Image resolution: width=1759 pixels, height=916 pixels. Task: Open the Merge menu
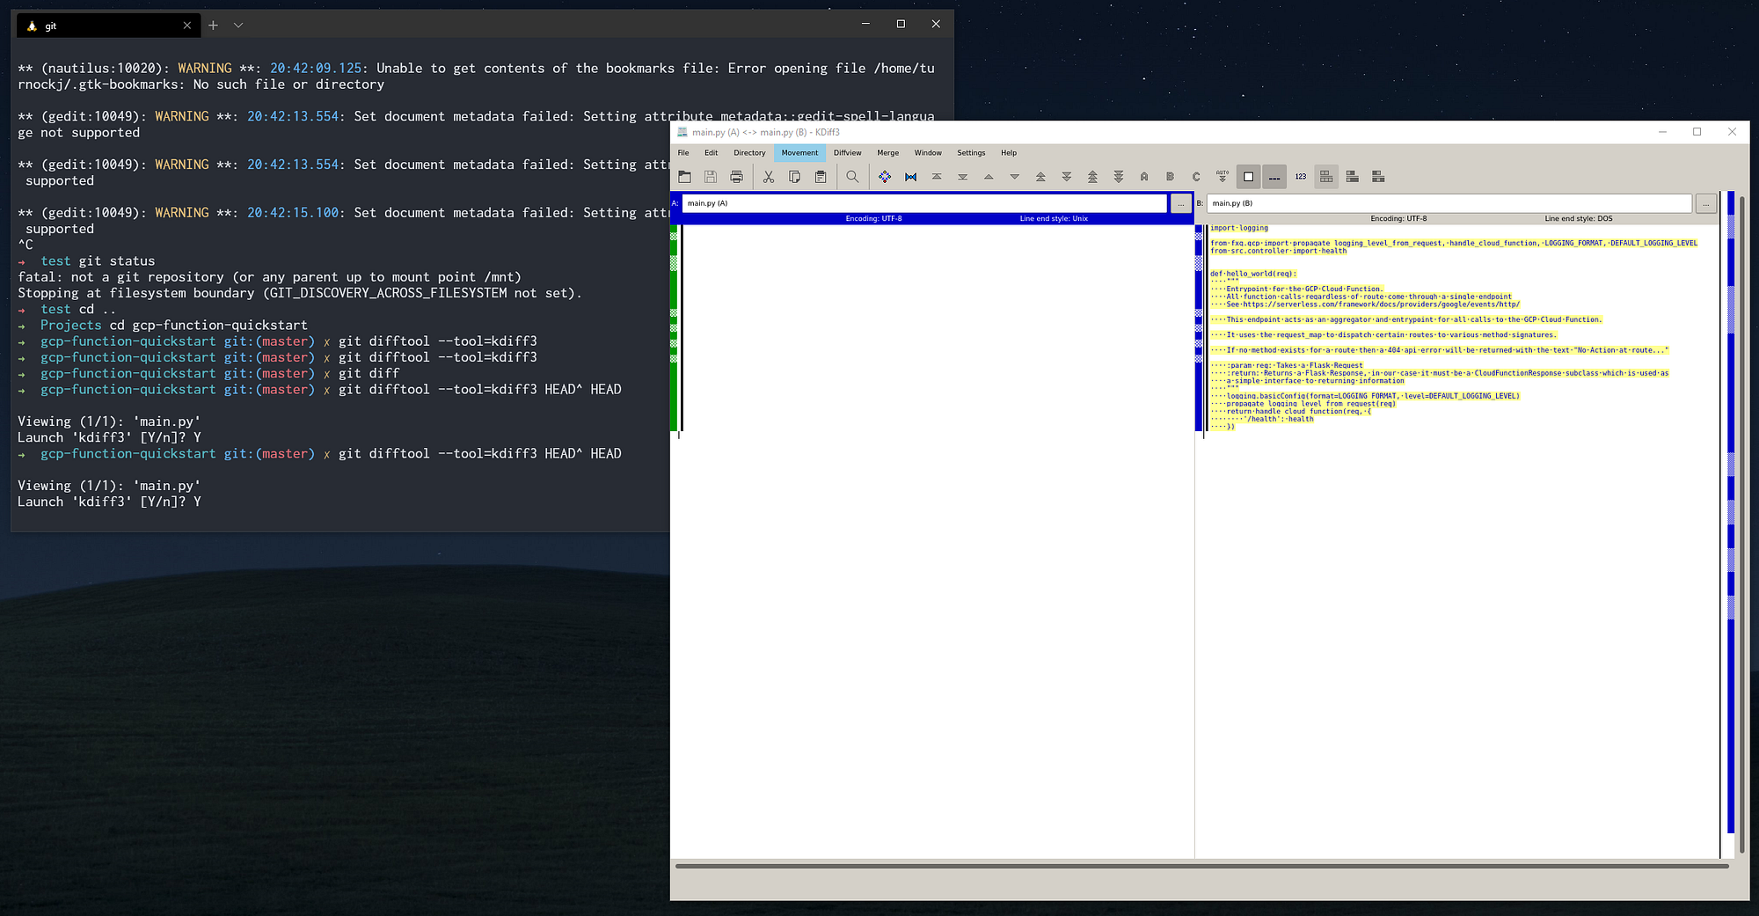tap(887, 152)
